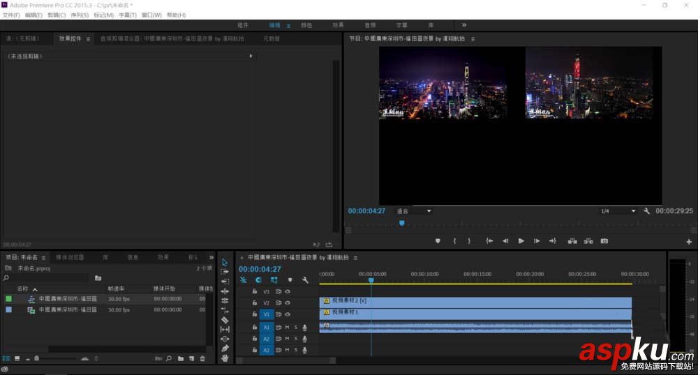
Task: Toggle lock on track V3
Action: click(255, 291)
